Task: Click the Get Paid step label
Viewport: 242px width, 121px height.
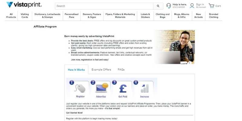Action: pos(123,96)
